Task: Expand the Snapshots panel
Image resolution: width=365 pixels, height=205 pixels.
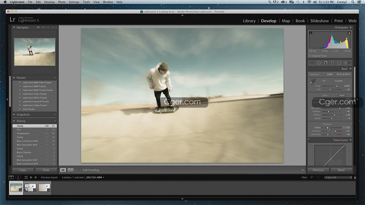Action: click(14, 115)
